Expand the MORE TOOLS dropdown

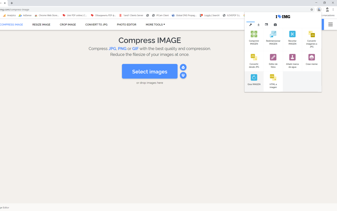coord(155,25)
